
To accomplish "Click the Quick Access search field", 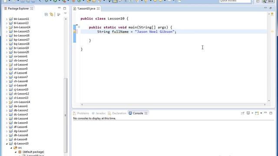I will click(x=235, y=1).
